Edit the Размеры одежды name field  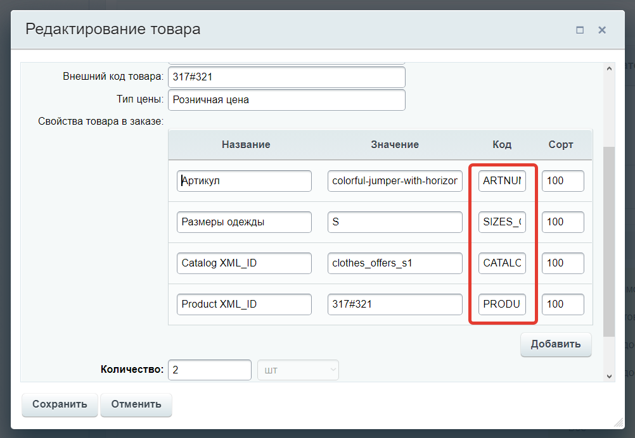pos(244,222)
